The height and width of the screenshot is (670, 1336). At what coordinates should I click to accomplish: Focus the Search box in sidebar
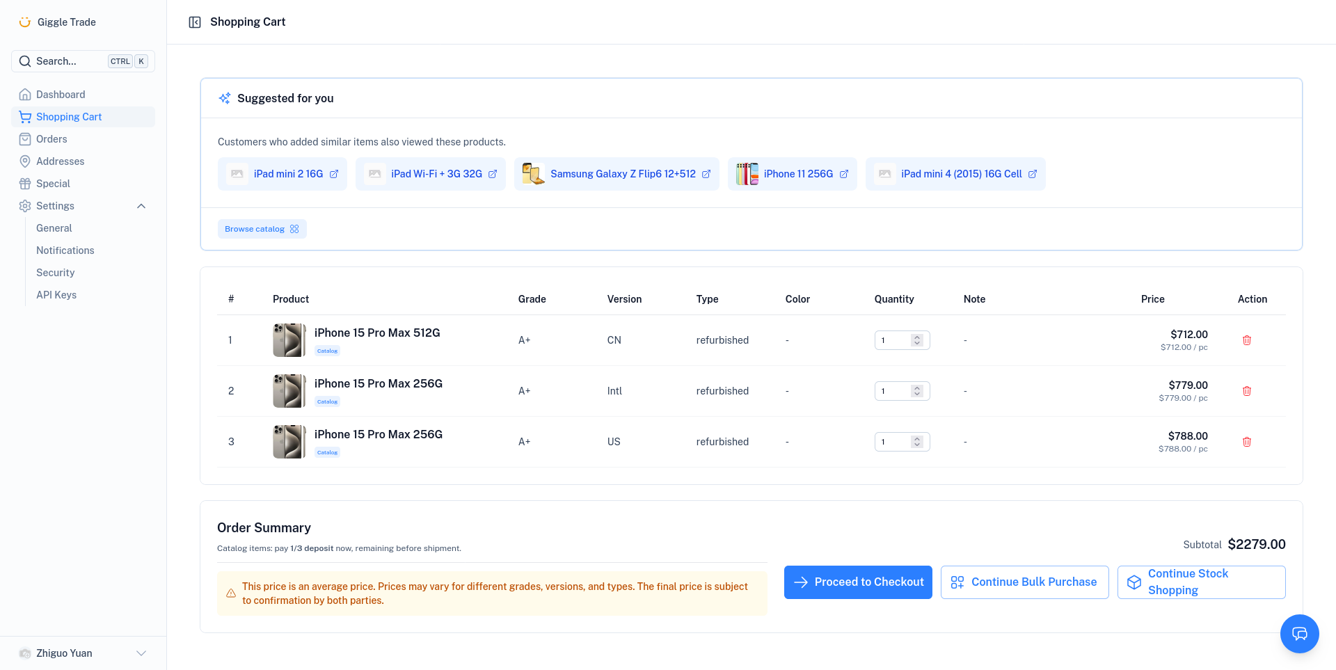83,61
